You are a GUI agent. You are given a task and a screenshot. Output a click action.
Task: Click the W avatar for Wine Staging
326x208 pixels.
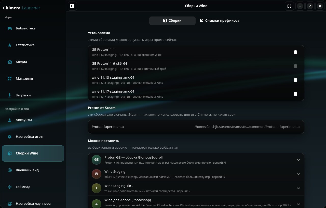coord(97,174)
